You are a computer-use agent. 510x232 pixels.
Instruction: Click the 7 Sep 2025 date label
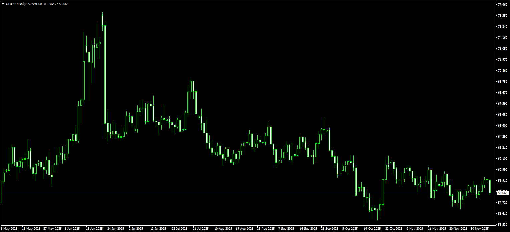286,229
